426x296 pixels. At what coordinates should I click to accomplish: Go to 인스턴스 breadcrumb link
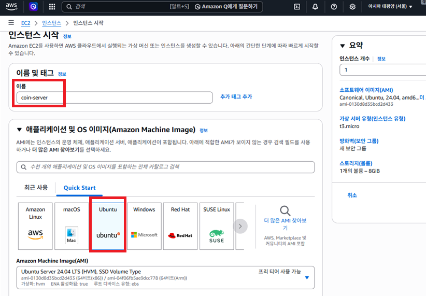coord(52,23)
